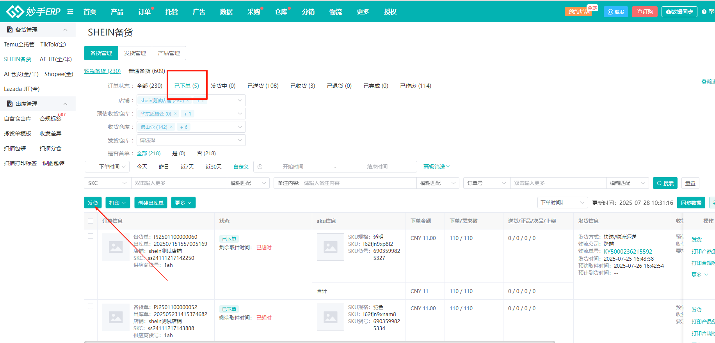715x343 pixels.
Task: Open 产品 menu in top navigation
Action: (117, 12)
